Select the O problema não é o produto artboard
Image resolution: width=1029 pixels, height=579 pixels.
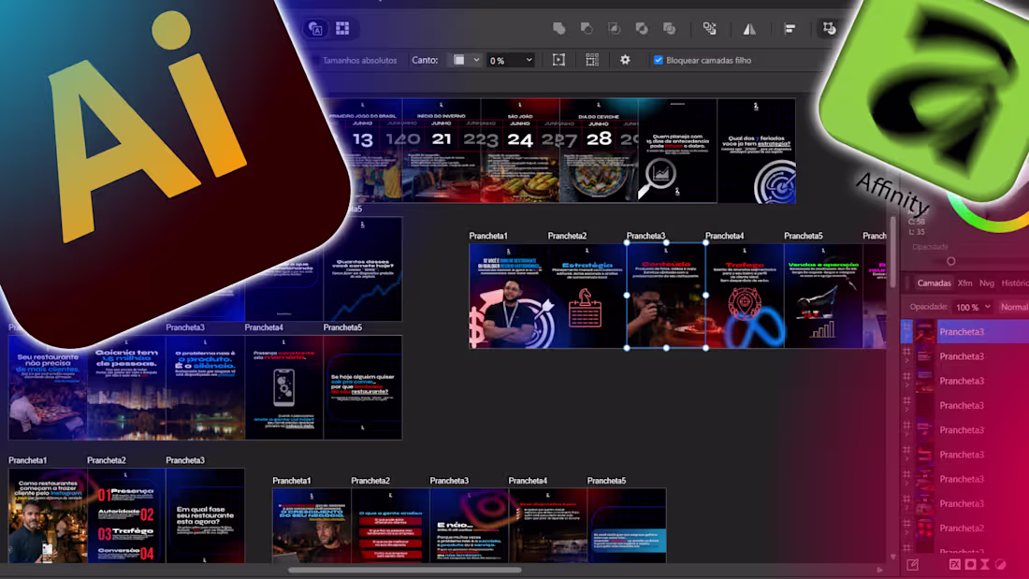205,387
